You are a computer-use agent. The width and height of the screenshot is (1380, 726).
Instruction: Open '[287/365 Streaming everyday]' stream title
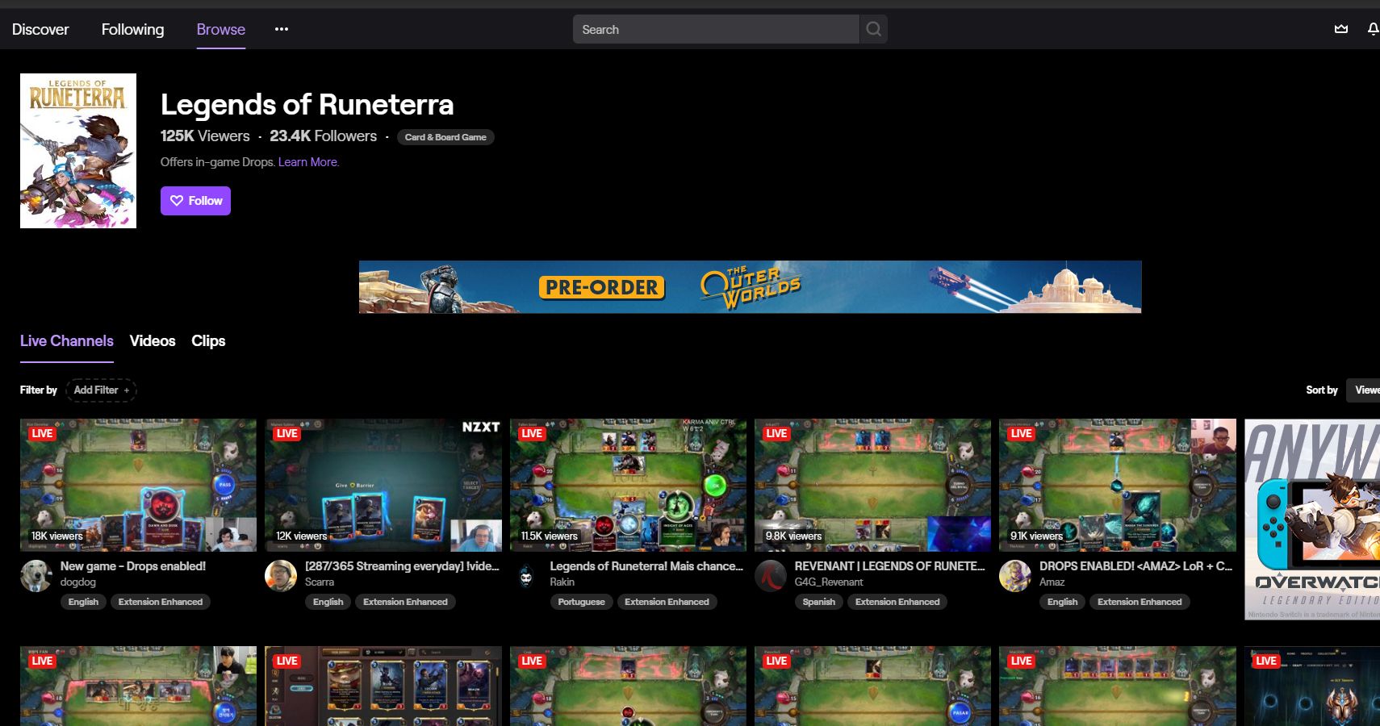(x=402, y=566)
